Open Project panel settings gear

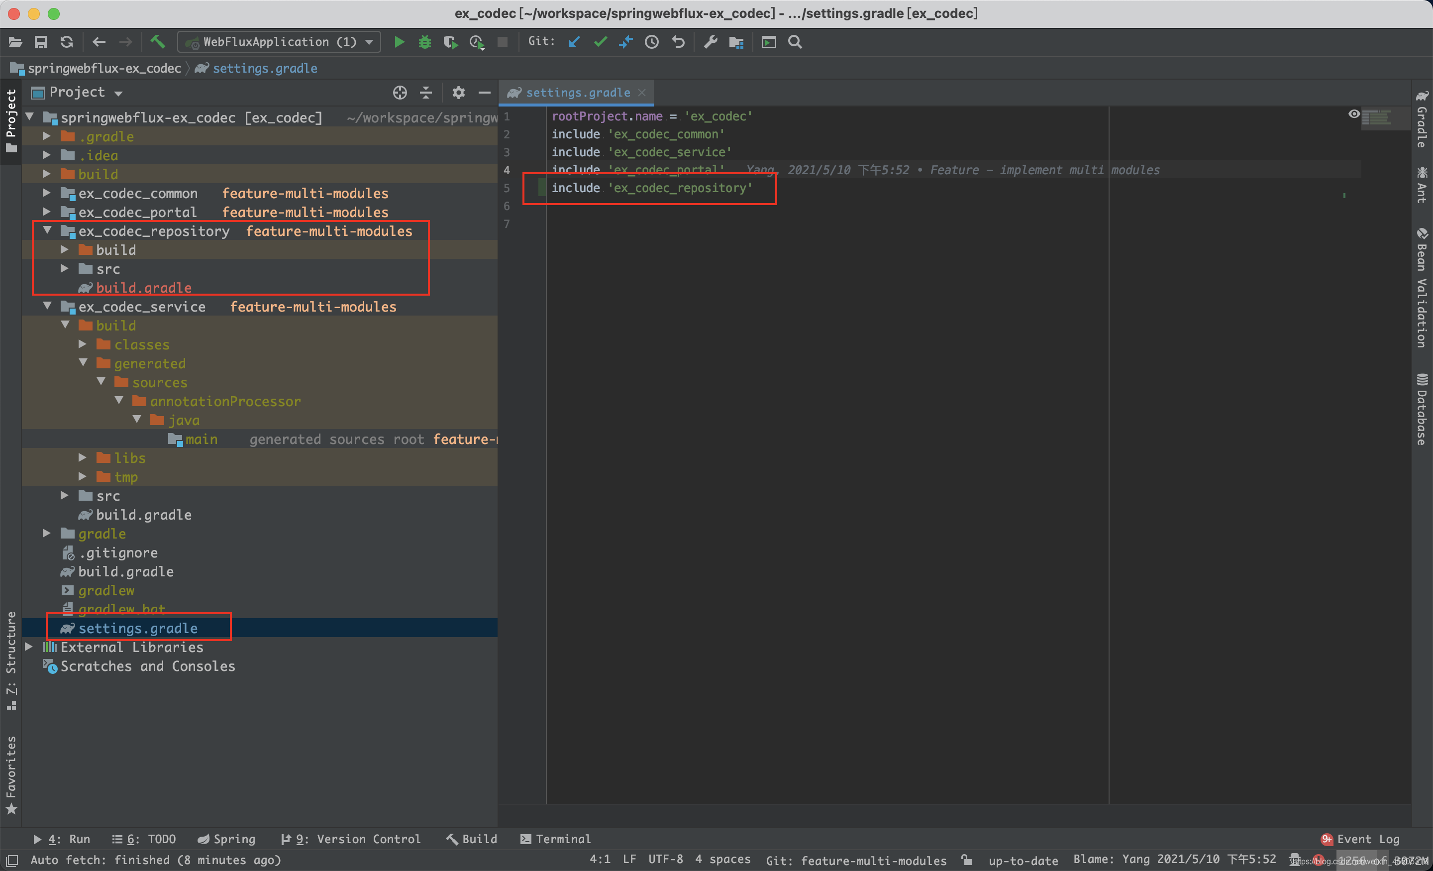(x=458, y=93)
